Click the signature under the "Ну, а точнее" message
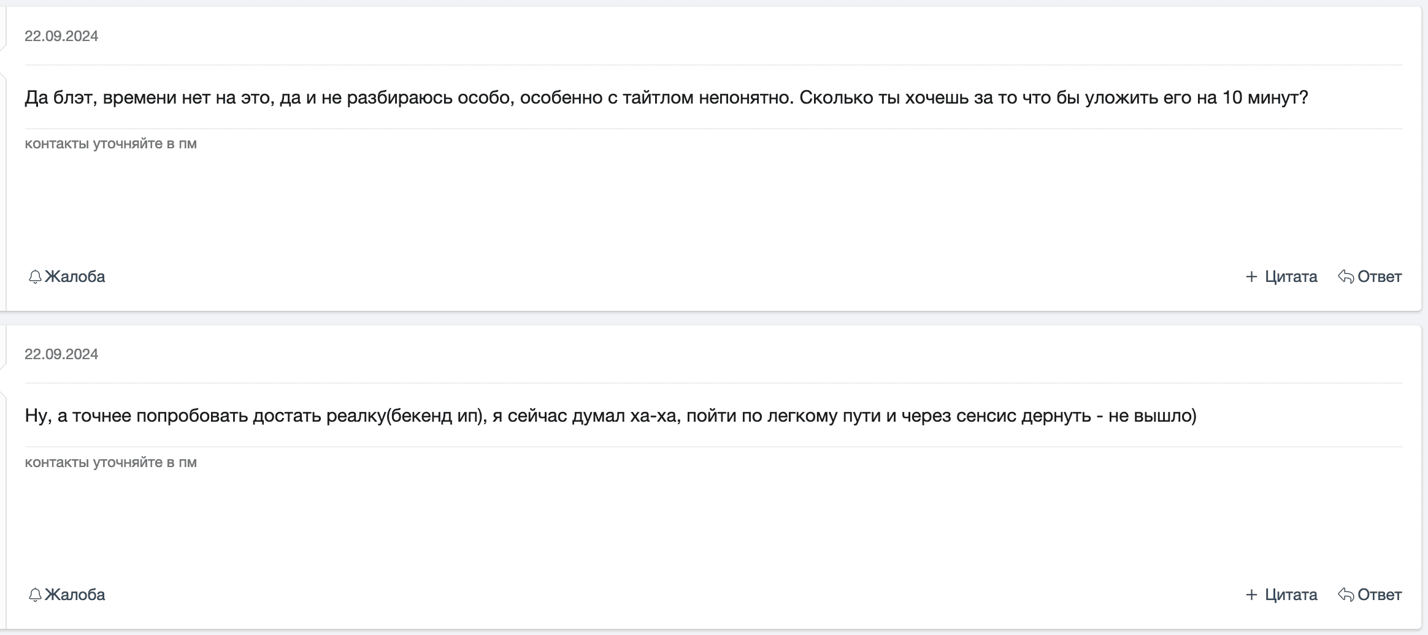This screenshot has width=1428, height=635. pos(110,462)
